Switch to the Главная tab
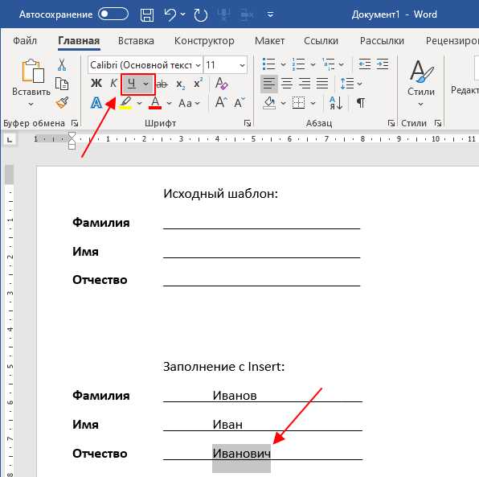The width and height of the screenshot is (479, 477). point(79,41)
